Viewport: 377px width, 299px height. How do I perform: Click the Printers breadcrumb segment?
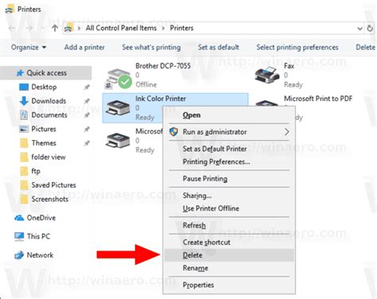point(181,28)
